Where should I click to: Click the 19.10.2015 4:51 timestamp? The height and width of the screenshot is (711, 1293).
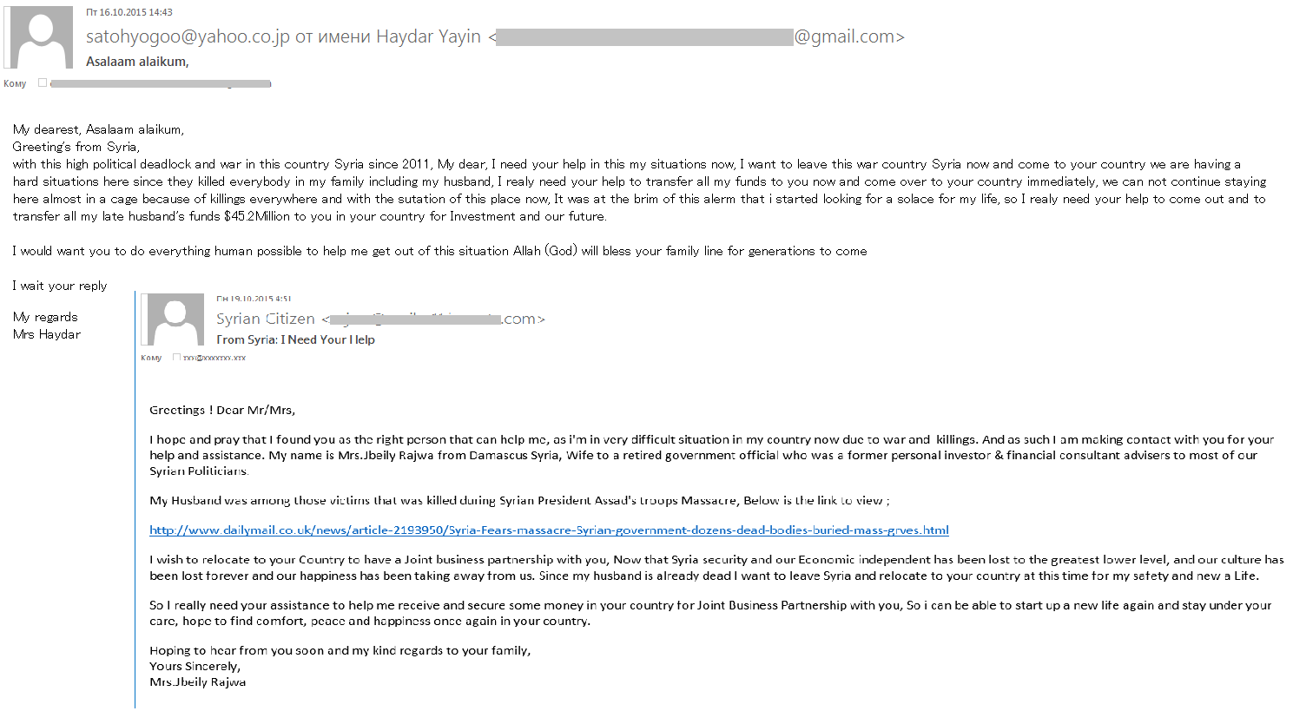(x=254, y=299)
